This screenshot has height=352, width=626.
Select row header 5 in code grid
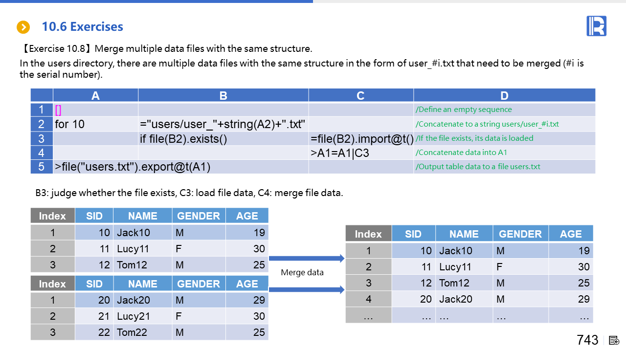tap(42, 167)
